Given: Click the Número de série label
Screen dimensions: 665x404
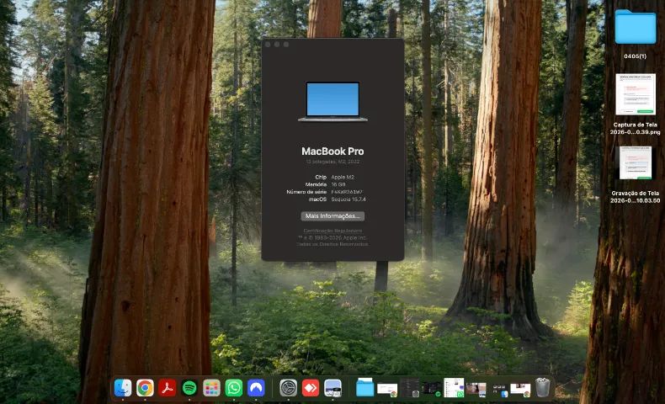Looking at the screenshot, I should (x=306, y=192).
